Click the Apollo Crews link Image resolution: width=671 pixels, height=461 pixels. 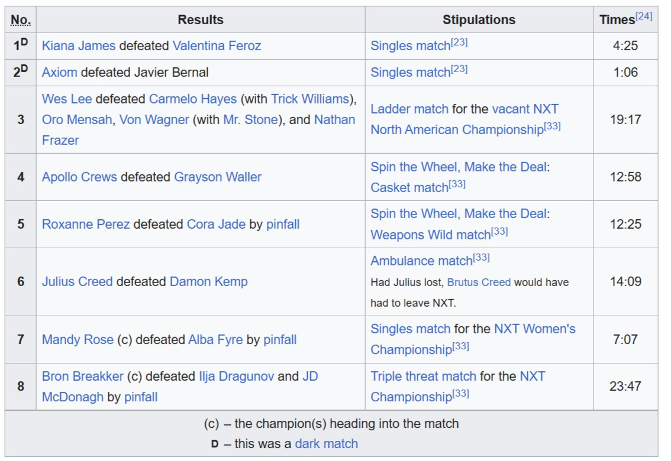79,177
